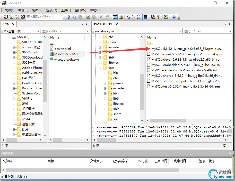Viewport: 235px width, 181px height.
Task: Click the 输入主机 host input field
Action: pos(45,16)
